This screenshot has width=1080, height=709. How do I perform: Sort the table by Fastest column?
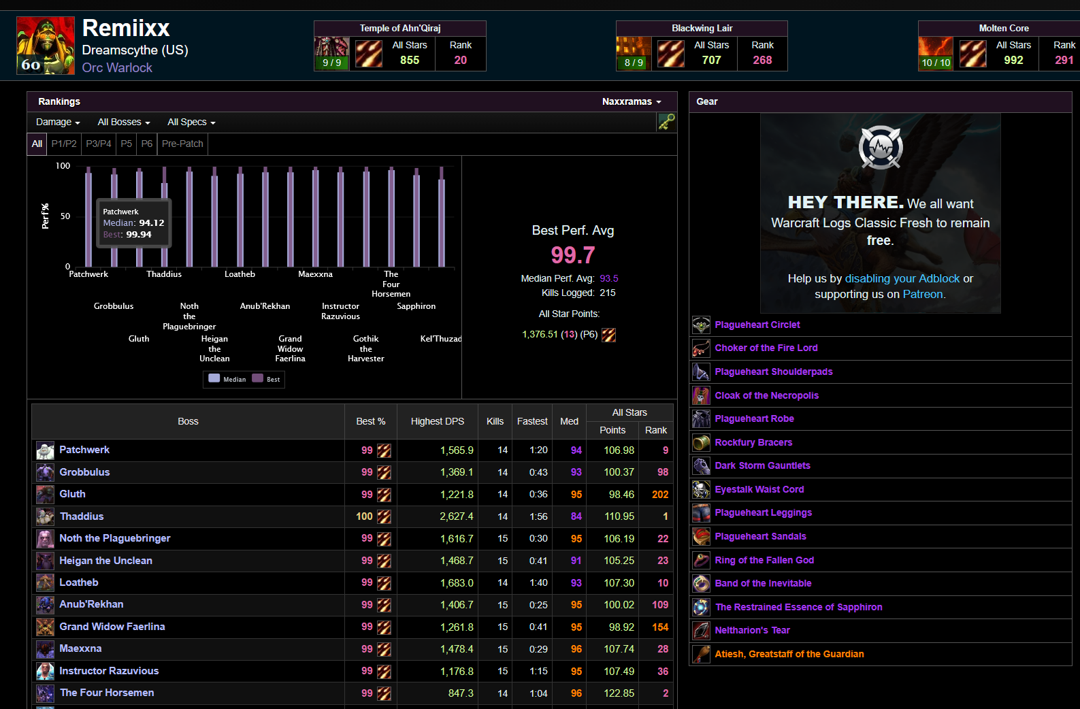pyautogui.click(x=532, y=421)
